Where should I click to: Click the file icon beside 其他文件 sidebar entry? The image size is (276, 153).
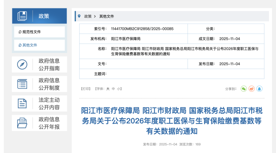(20, 45)
